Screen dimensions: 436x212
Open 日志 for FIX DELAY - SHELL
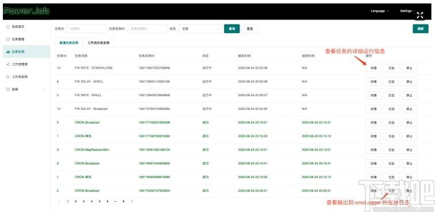click(x=391, y=81)
